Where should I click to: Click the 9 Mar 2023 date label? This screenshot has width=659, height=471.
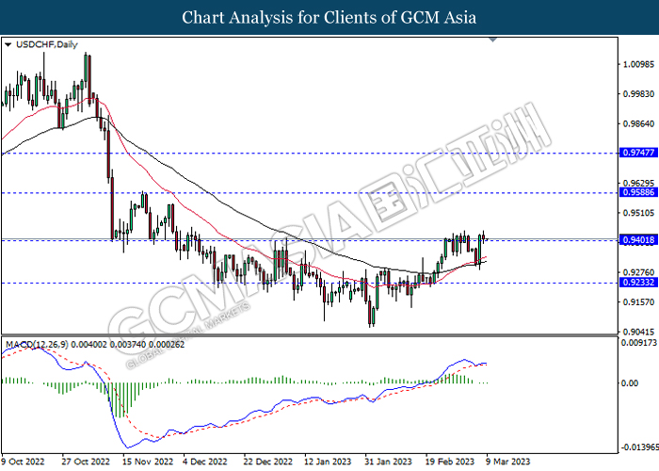pyautogui.click(x=508, y=462)
